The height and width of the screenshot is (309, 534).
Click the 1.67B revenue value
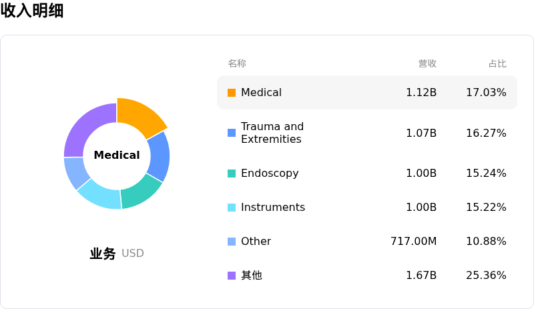[x=421, y=275]
